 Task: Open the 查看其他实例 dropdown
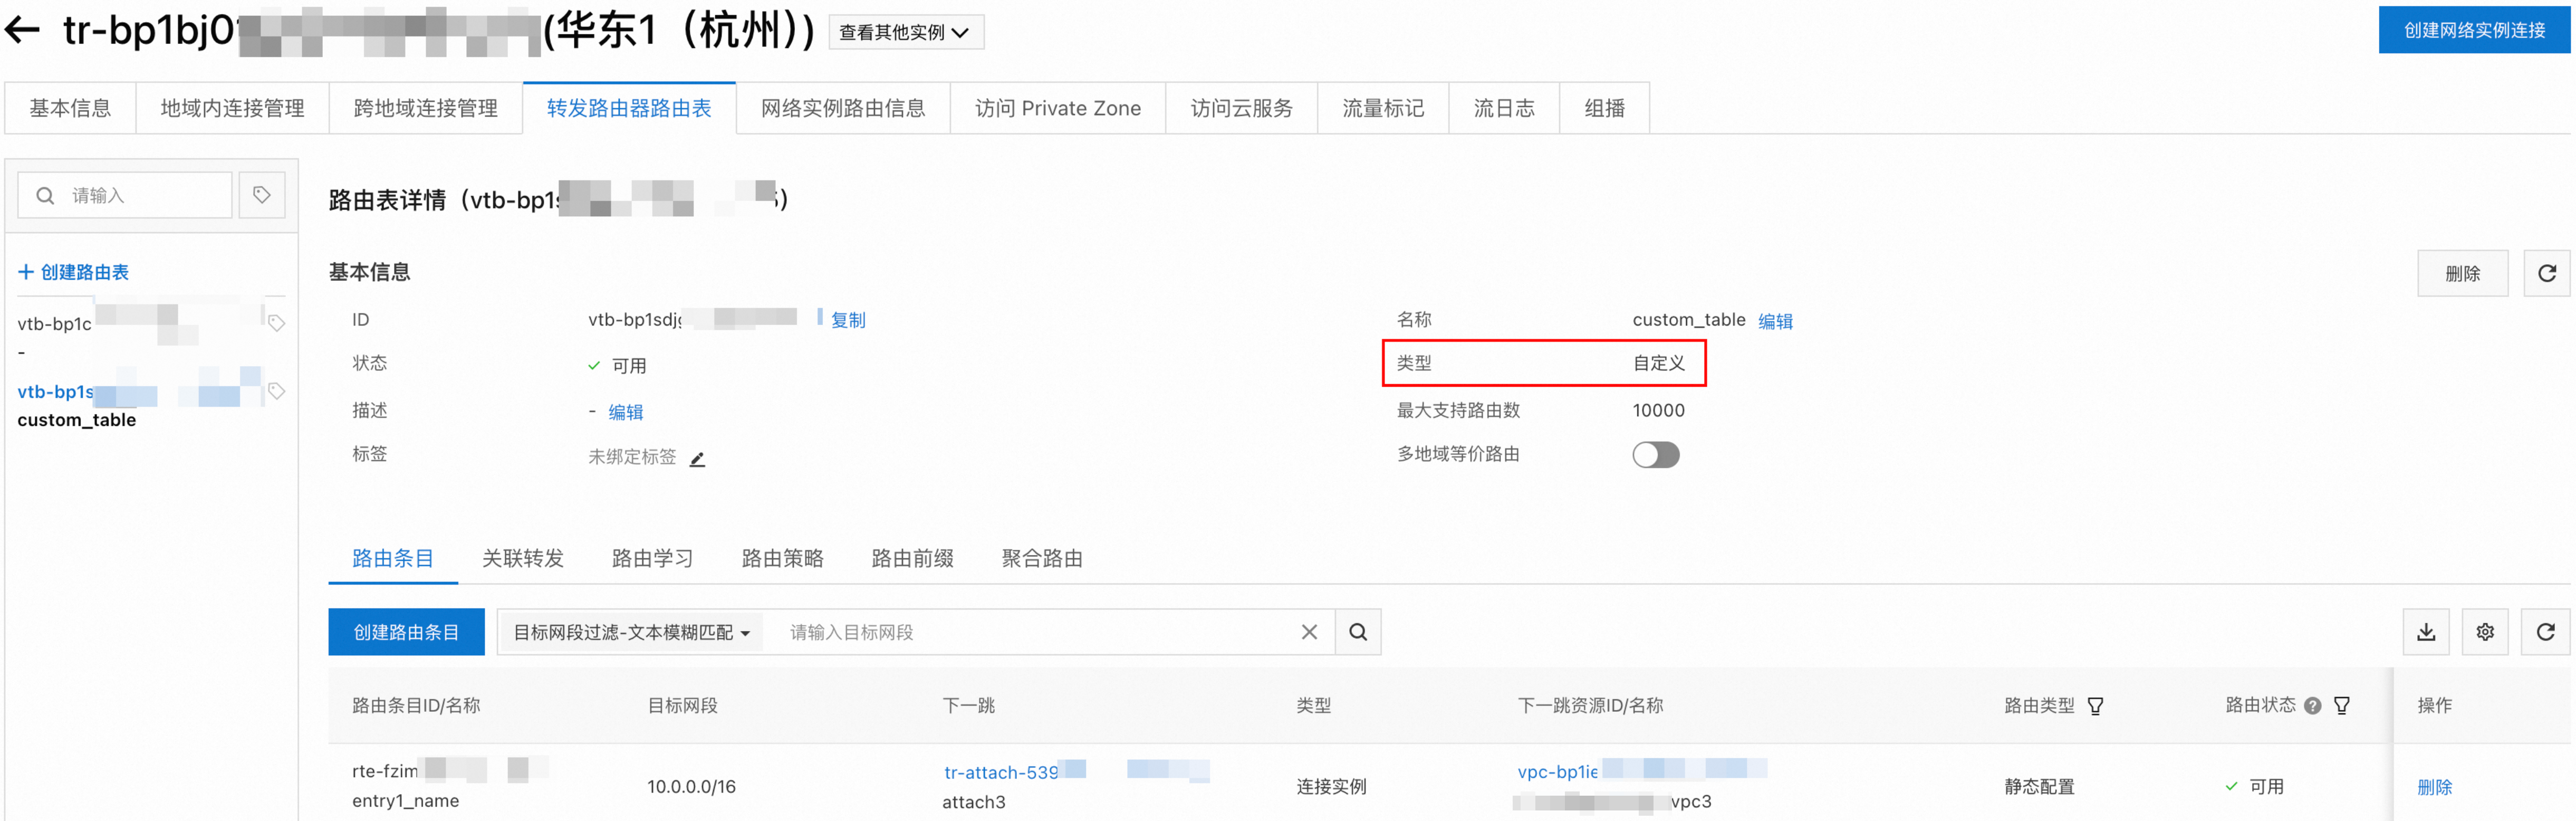coord(905,32)
